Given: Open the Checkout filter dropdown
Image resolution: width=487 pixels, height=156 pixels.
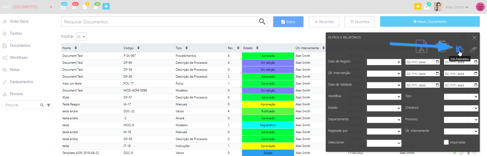Looking at the screenshot, I should (x=461, y=108).
